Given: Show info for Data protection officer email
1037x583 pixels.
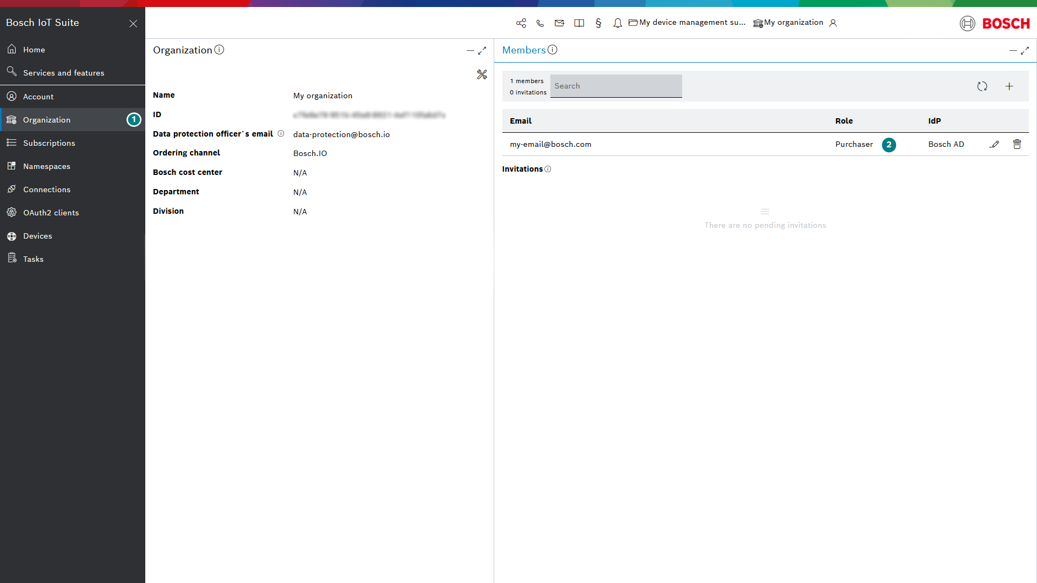Looking at the screenshot, I should (281, 134).
